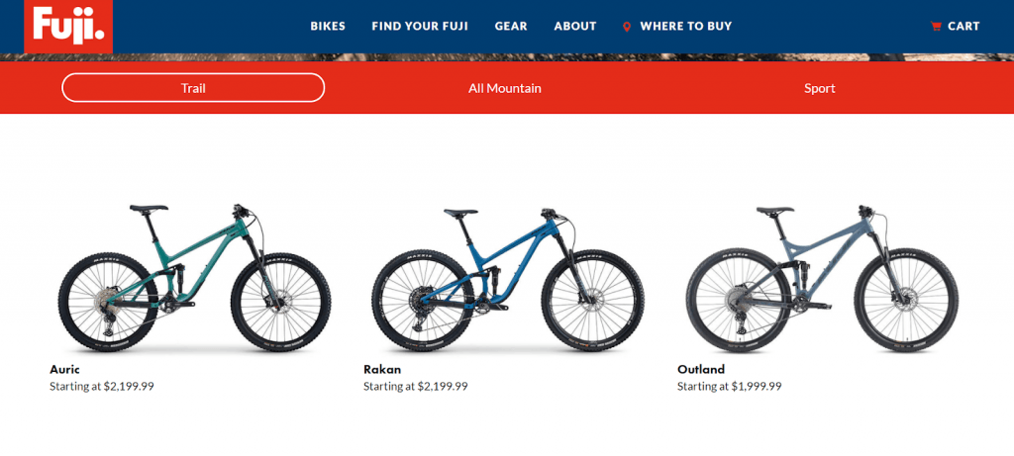The width and height of the screenshot is (1014, 456).
Task: Click the Fuji logo
Action: point(68,27)
